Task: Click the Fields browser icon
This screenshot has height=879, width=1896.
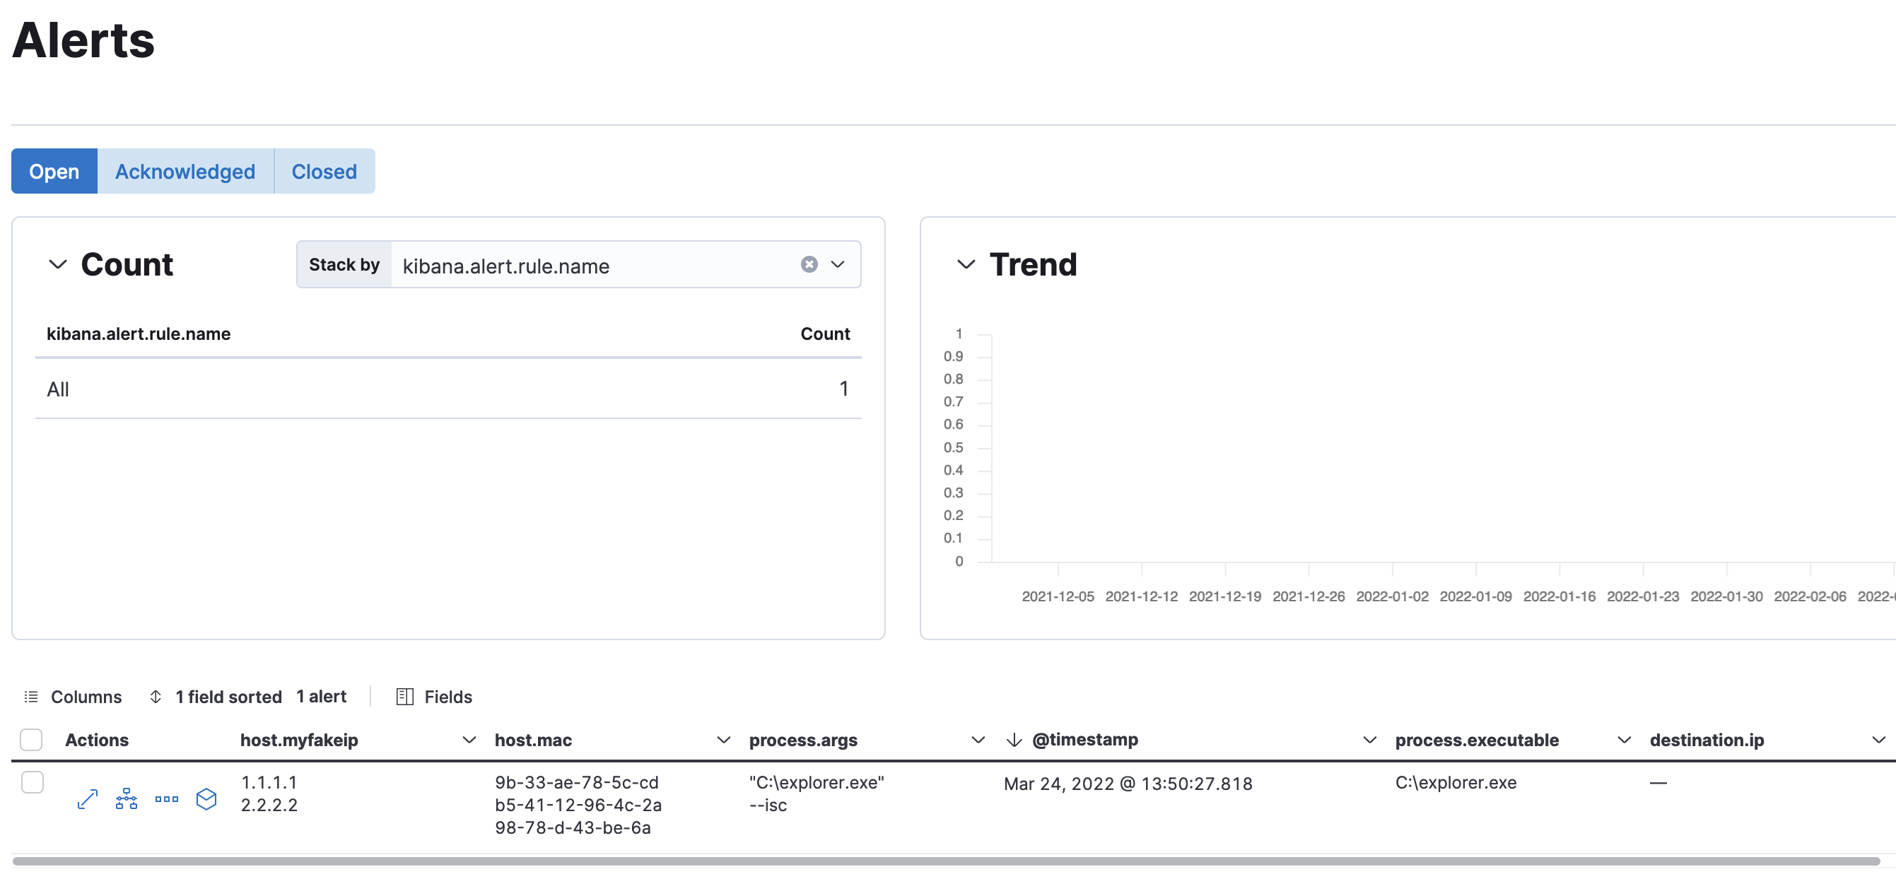Action: [x=404, y=697]
